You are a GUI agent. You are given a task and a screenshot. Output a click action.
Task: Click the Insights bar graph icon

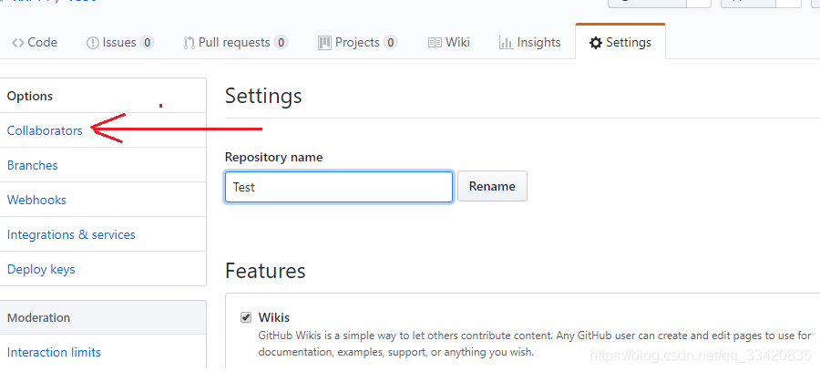(x=506, y=43)
